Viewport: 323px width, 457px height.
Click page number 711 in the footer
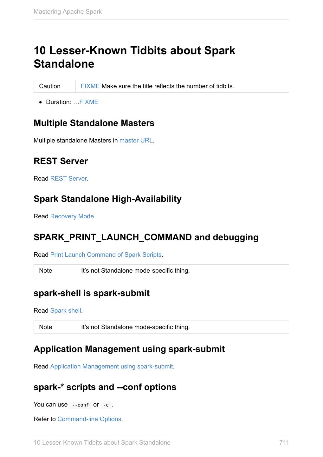284,443
